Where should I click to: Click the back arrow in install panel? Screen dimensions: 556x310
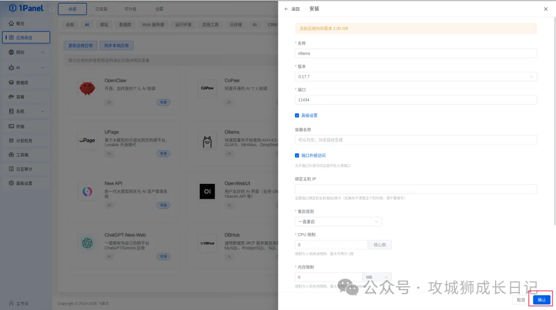[x=286, y=9]
